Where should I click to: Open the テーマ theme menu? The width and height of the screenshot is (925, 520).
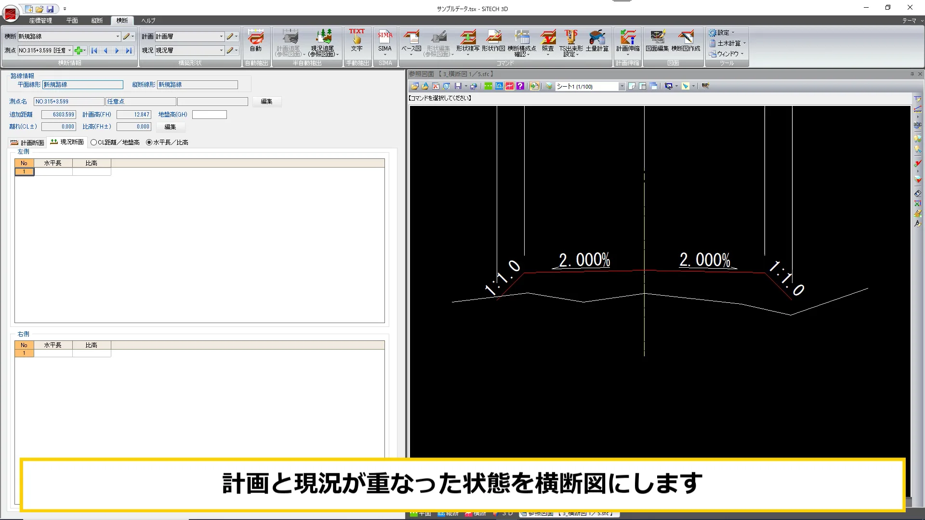tap(912, 21)
